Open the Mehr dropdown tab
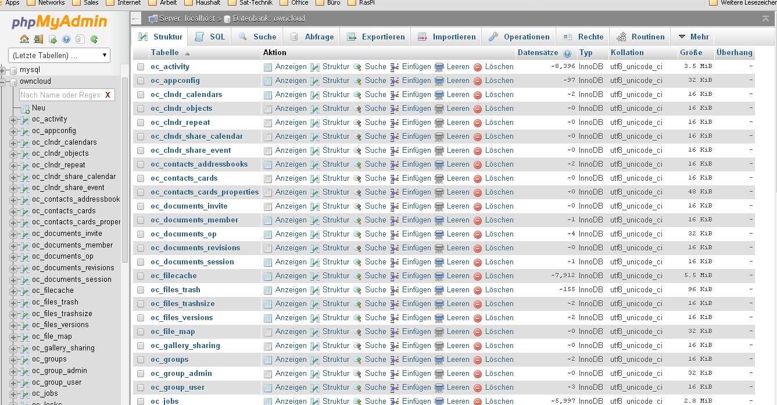777x405 pixels. point(693,37)
